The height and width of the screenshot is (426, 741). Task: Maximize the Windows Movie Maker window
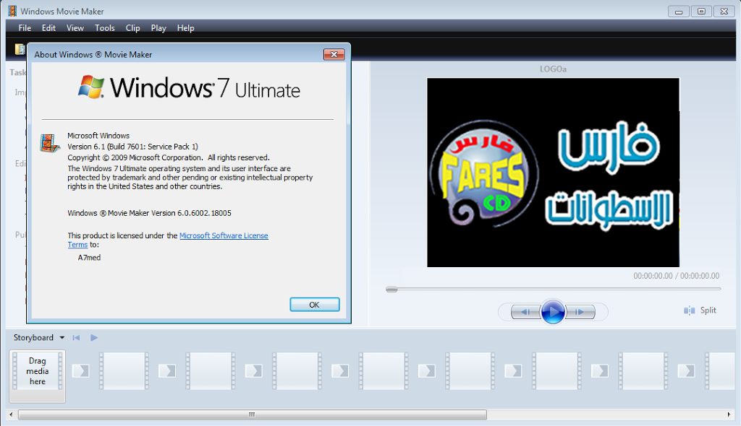click(701, 12)
